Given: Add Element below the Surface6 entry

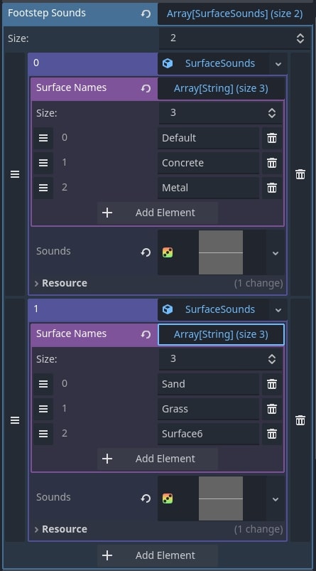Looking at the screenshot, I should tap(158, 459).
